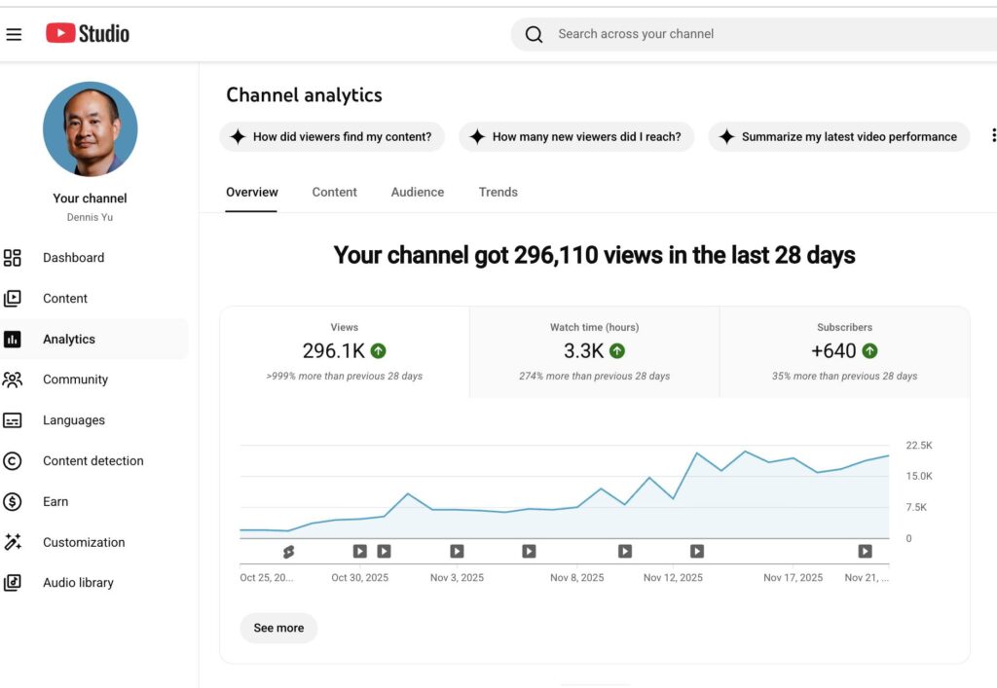Click the See more button
The image size is (997, 688).
[x=278, y=628]
